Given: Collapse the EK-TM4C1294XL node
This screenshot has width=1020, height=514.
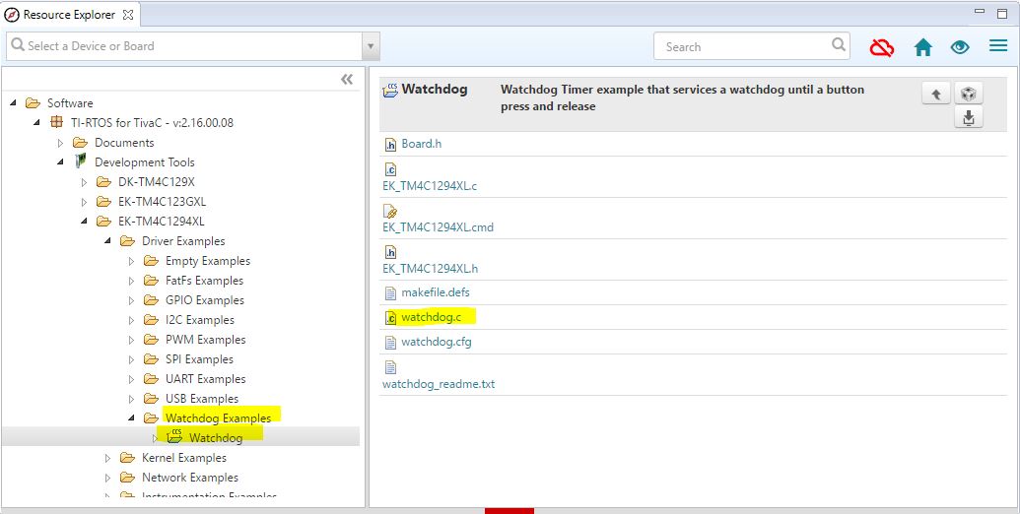Looking at the screenshot, I should click(84, 221).
